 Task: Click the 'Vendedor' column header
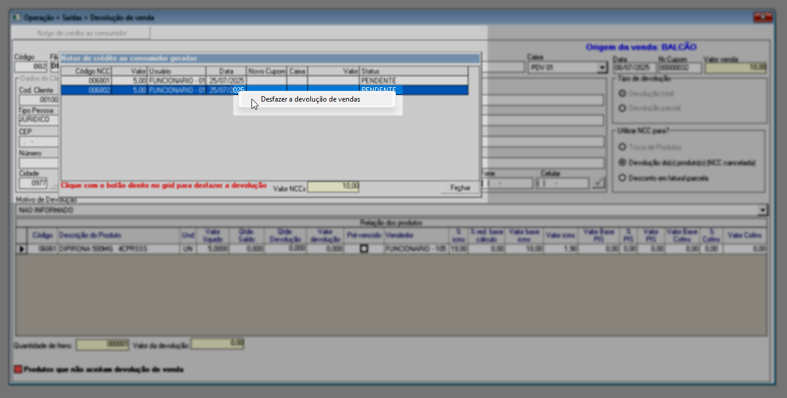(416, 236)
